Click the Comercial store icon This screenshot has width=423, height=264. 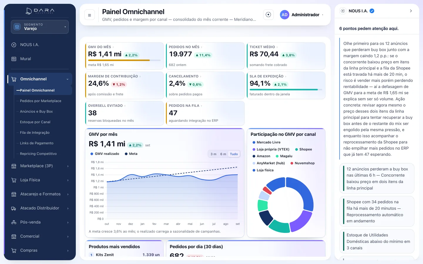pyautogui.click(x=14, y=236)
